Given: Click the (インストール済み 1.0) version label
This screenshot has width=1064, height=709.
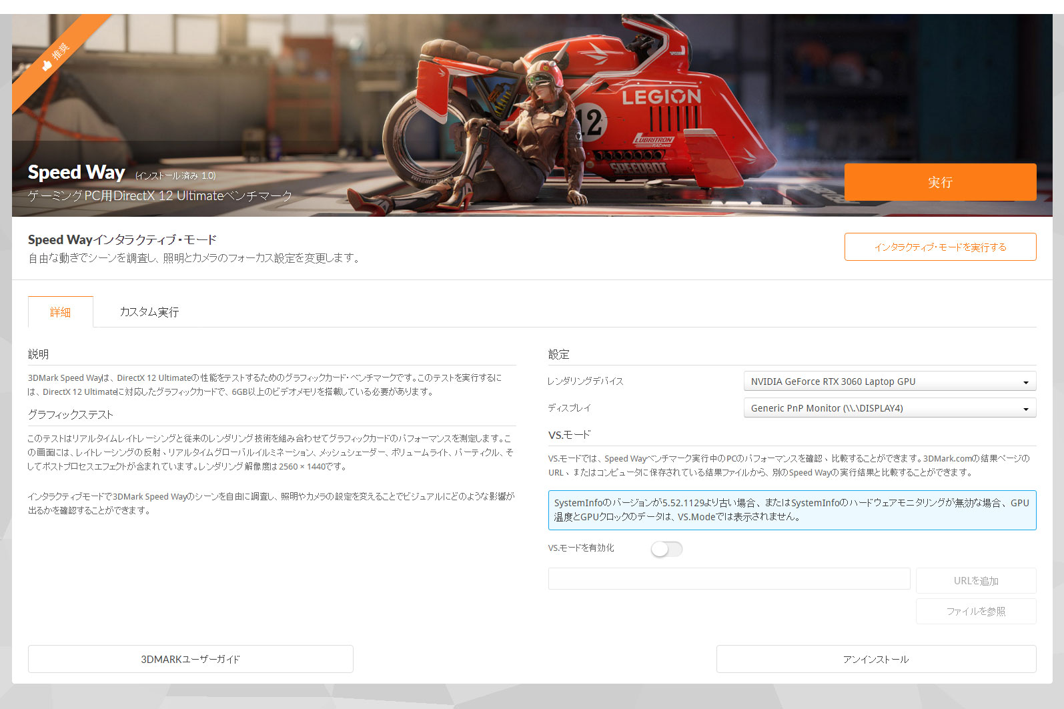Looking at the screenshot, I should pos(175,176).
